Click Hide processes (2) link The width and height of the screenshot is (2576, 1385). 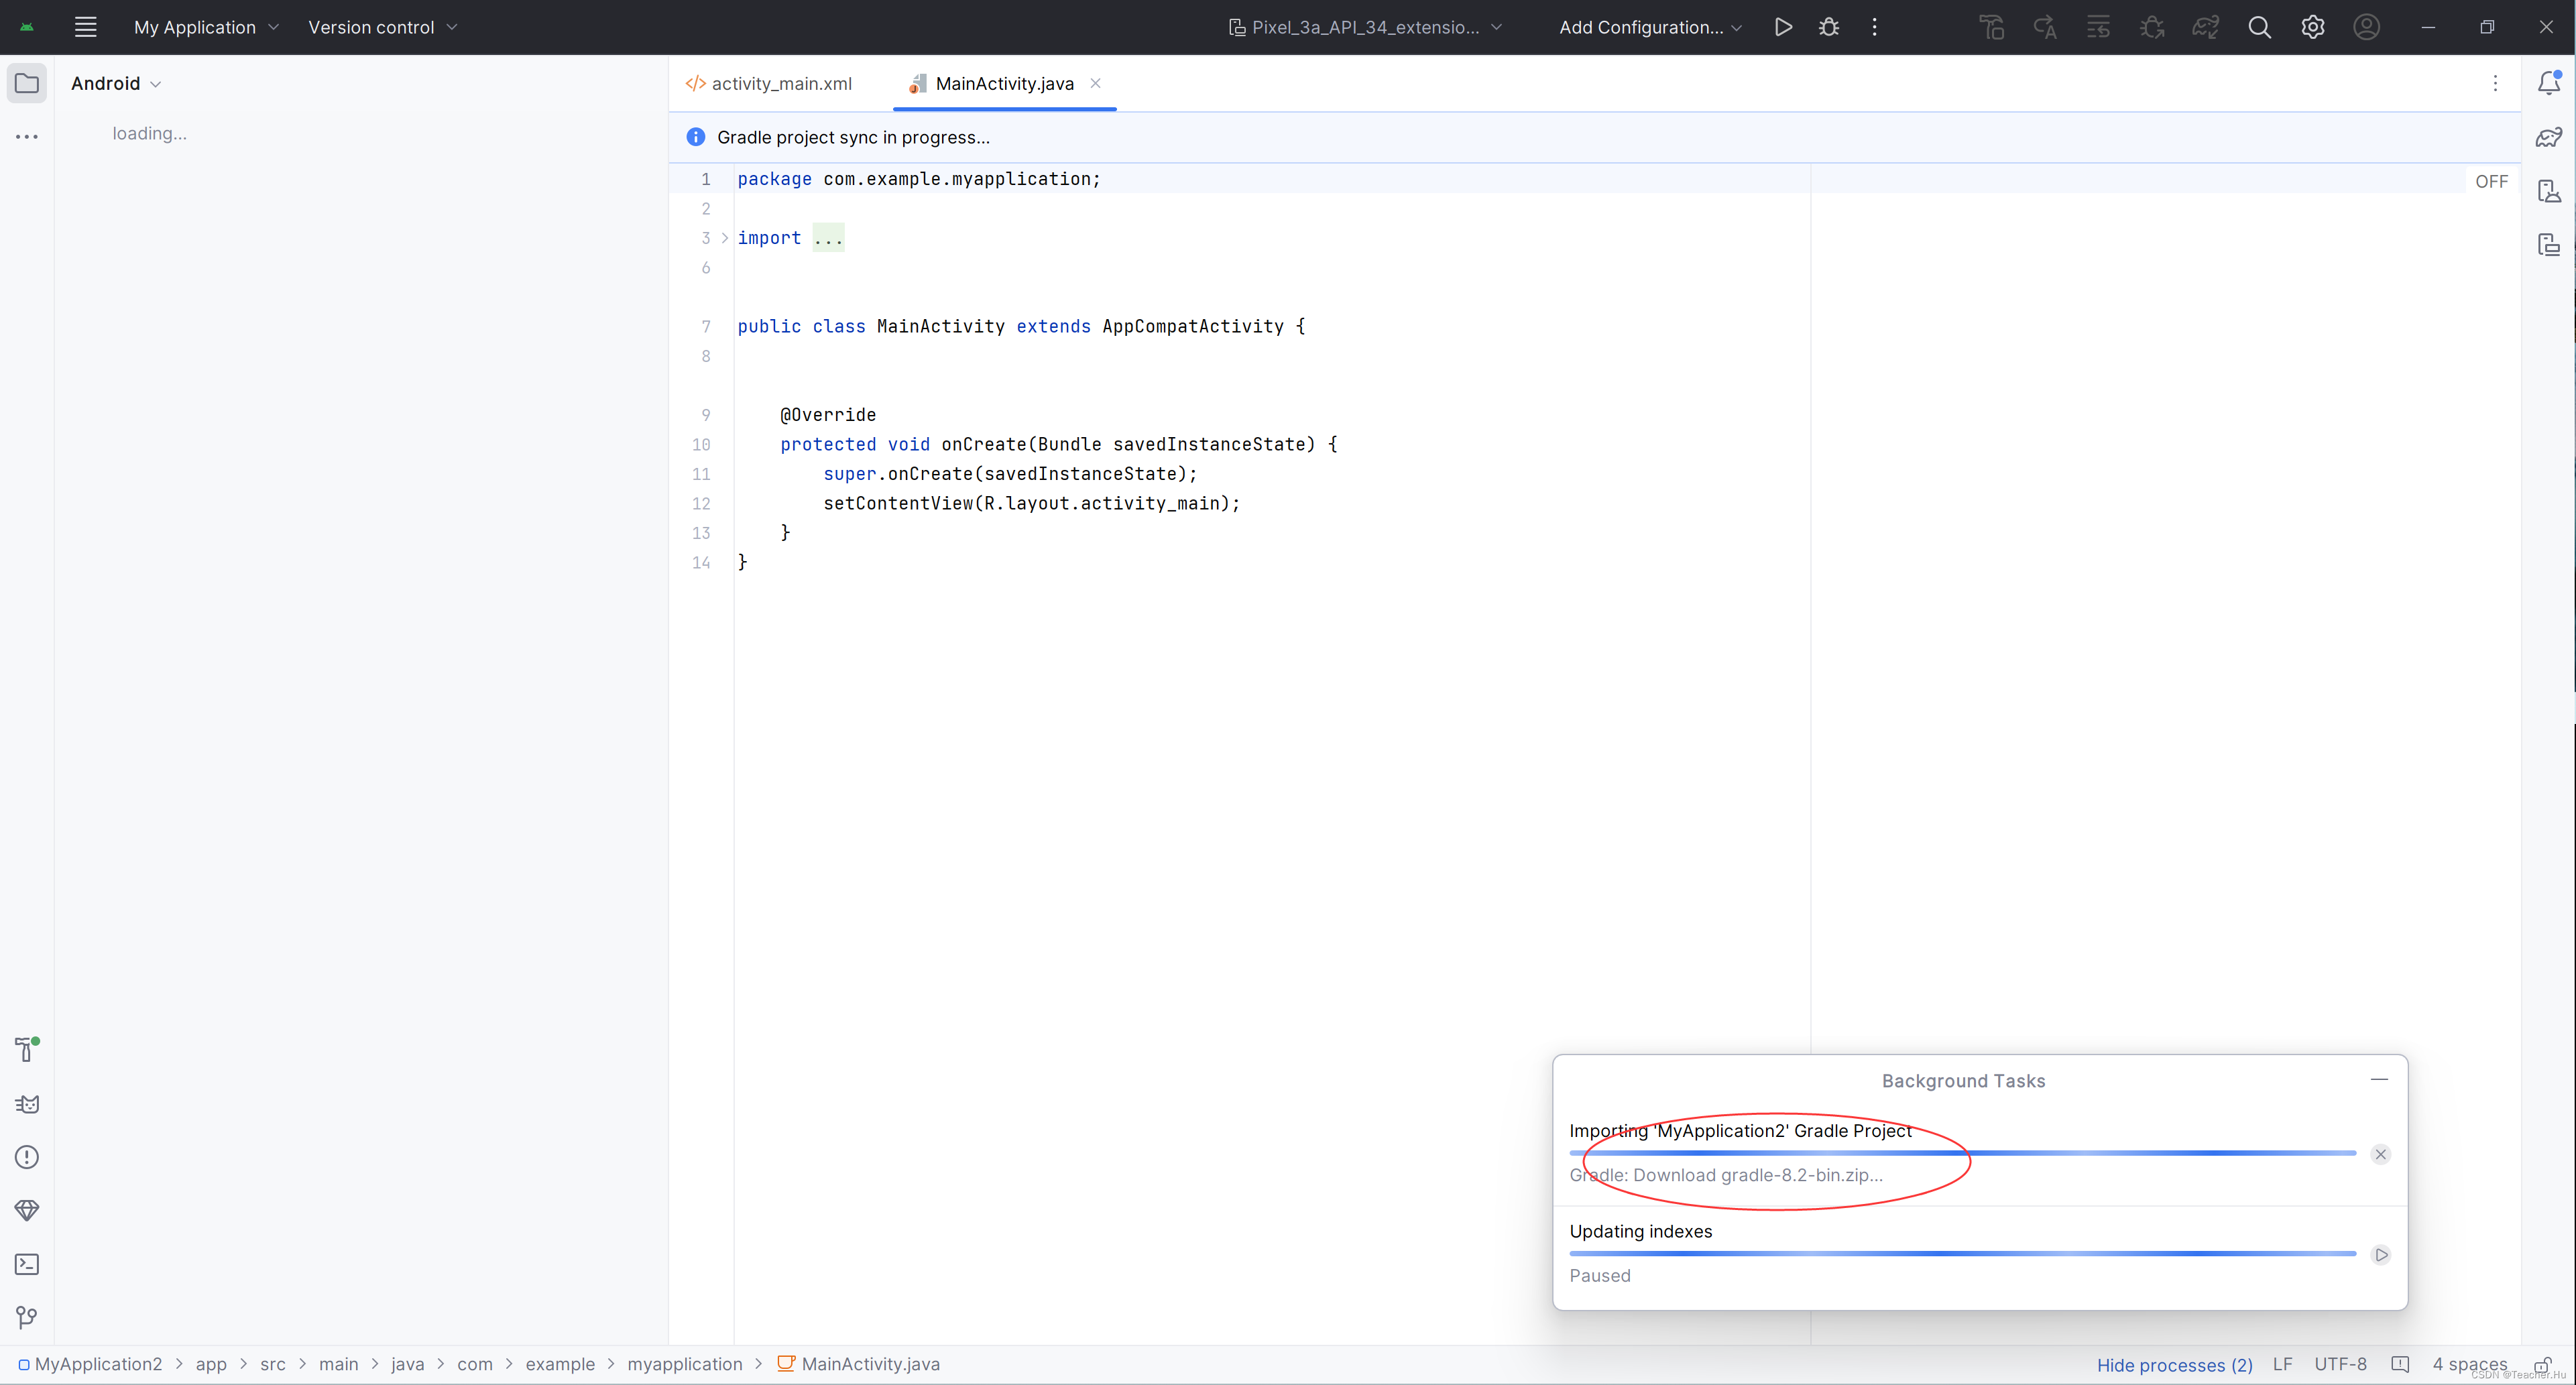pos(2174,1365)
